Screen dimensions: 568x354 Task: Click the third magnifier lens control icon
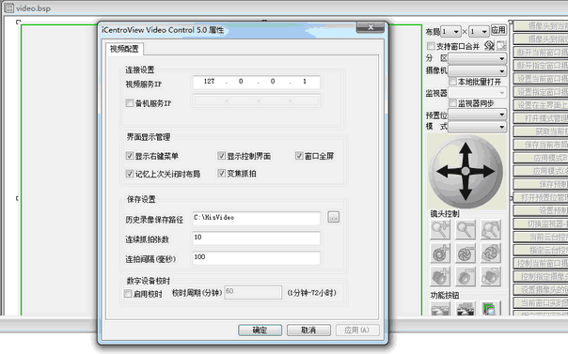click(x=491, y=229)
